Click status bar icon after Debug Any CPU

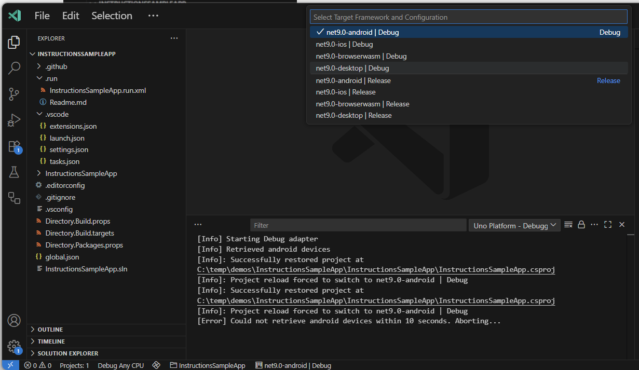(156, 365)
